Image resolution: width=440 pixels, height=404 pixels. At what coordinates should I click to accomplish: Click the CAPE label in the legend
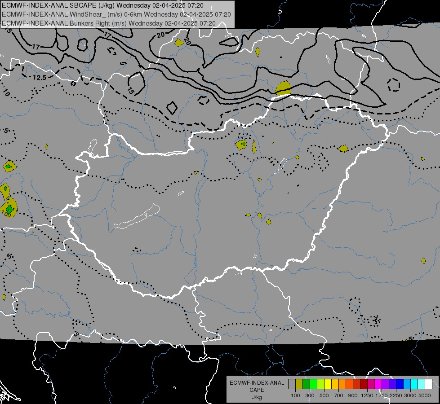tap(257, 390)
